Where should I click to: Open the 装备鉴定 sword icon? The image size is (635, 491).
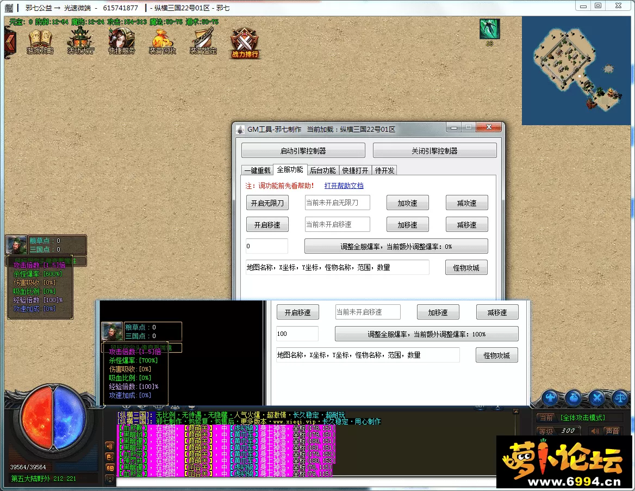pyautogui.click(x=203, y=42)
